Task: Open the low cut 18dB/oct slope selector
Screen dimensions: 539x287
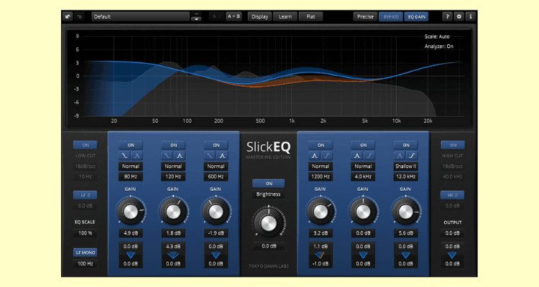Action: (86, 166)
